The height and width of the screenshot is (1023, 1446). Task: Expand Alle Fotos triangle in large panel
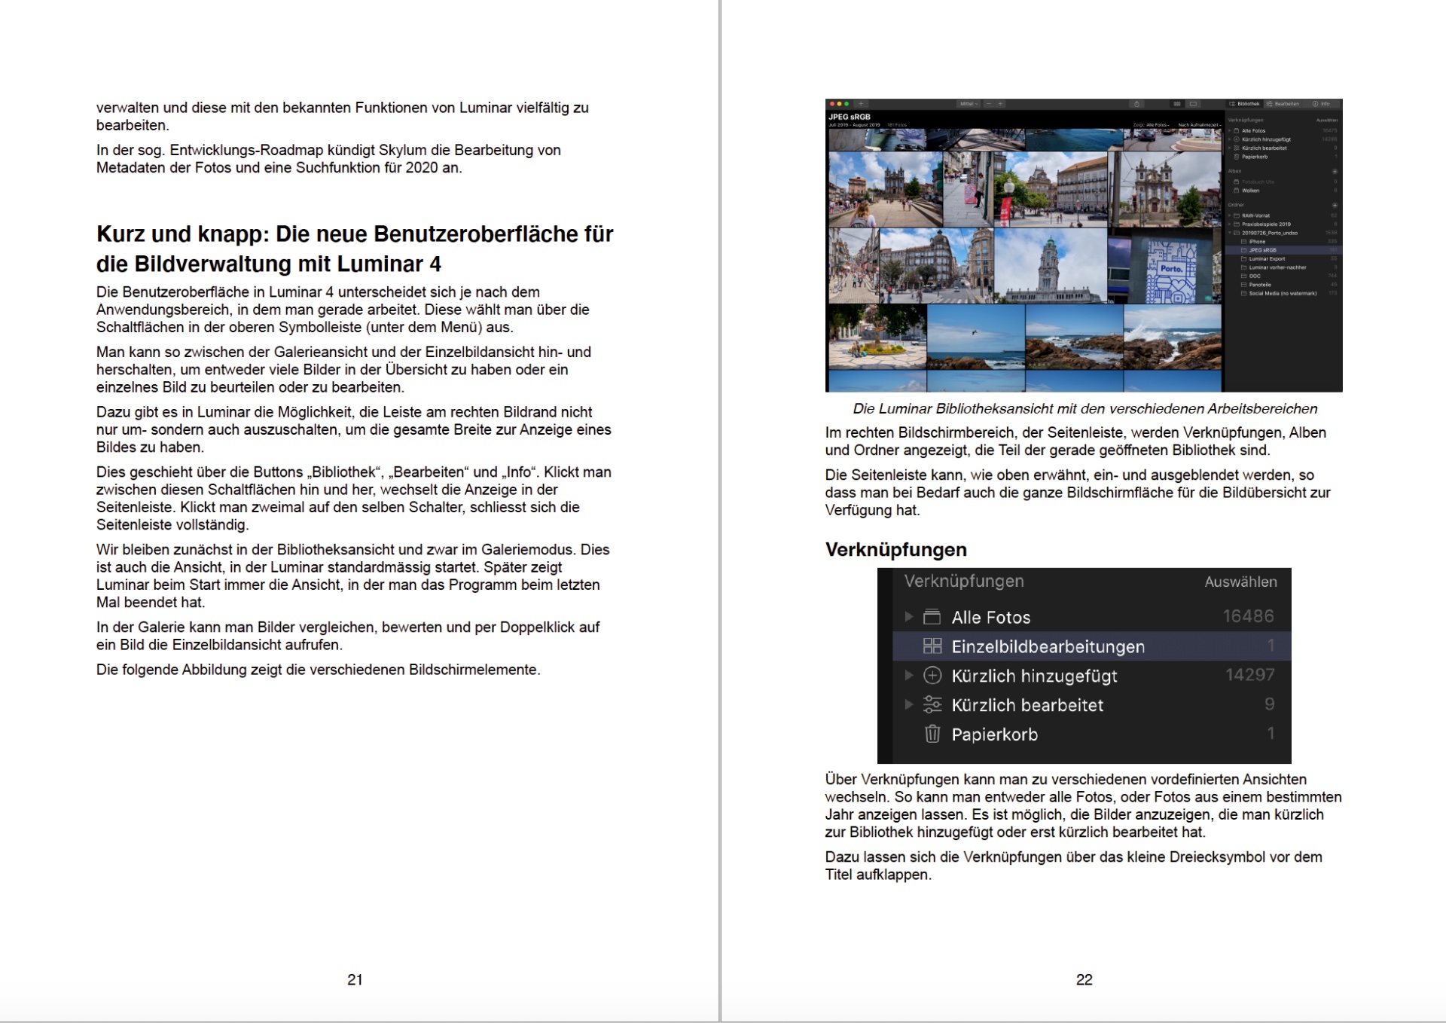909,616
